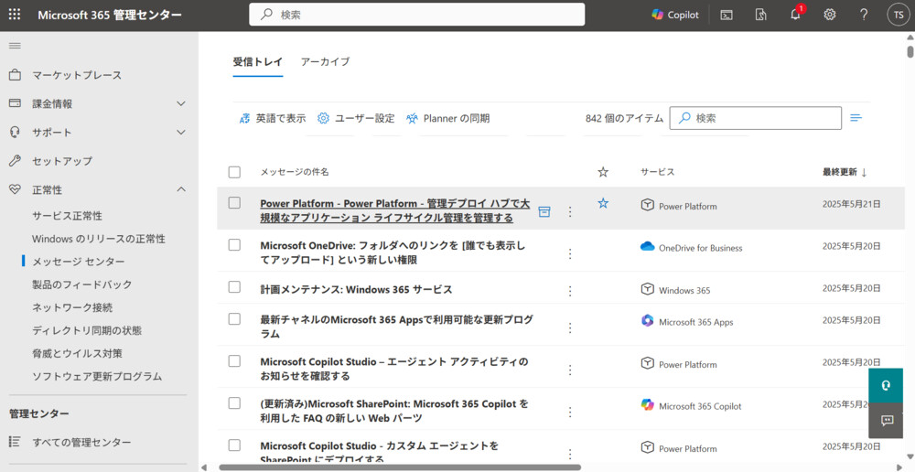915x472 pixels.
Task: Expand the サポート navigation section
Action: click(180, 133)
